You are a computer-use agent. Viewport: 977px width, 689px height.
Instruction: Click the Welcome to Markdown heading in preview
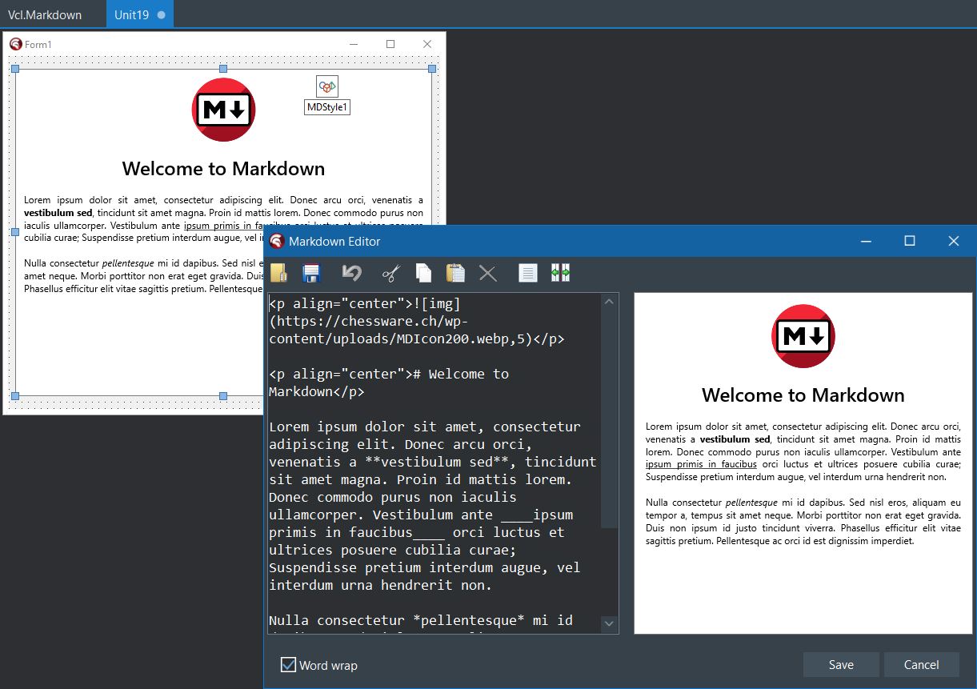pos(803,395)
